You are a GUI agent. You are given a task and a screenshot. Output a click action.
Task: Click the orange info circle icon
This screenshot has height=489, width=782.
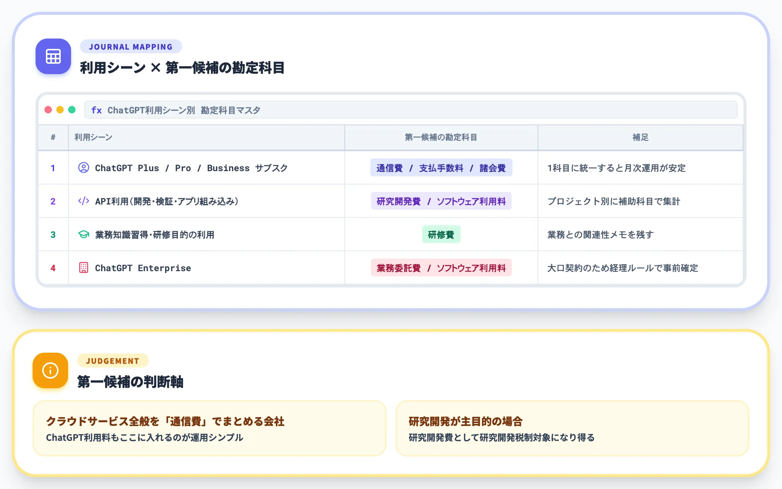tap(50, 370)
